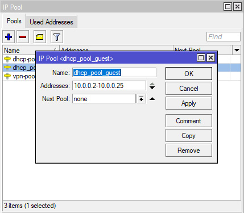The width and height of the screenshot is (244, 213).
Task: Open the filter funnel icon
Action: (x=57, y=37)
